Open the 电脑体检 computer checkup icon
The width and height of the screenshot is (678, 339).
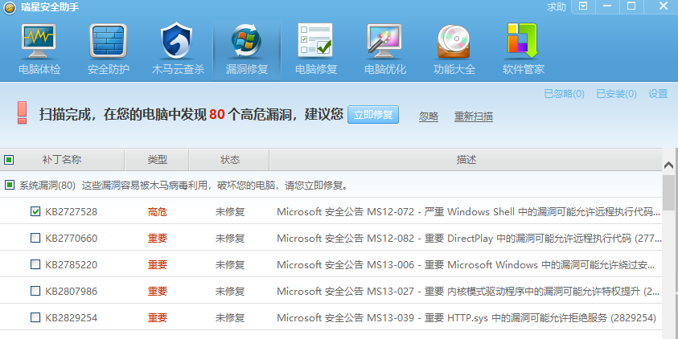pyautogui.click(x=39, y=42)
